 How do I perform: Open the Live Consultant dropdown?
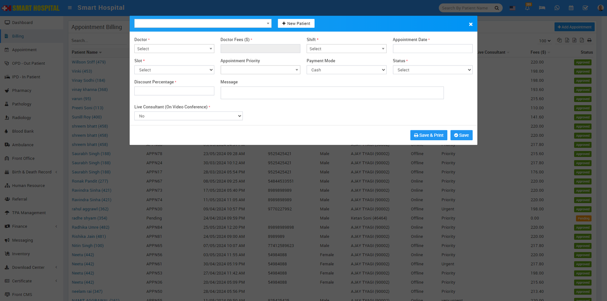pyautogui.click(x=188, y=116)
